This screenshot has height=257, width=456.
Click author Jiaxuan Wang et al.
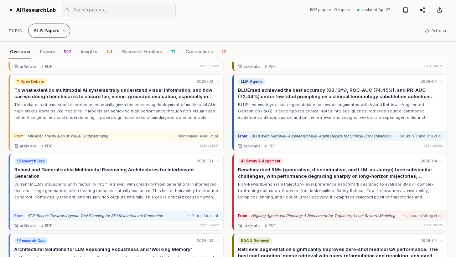(423, 216)
